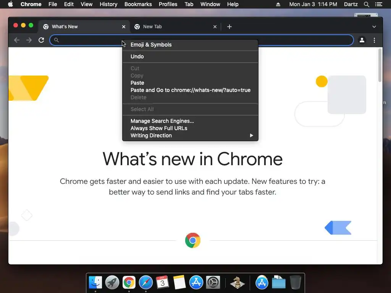The height and width of the screenshot is (293, 391).
Task: Go forward using the browser forward arrow
Action: coord(29,40)
